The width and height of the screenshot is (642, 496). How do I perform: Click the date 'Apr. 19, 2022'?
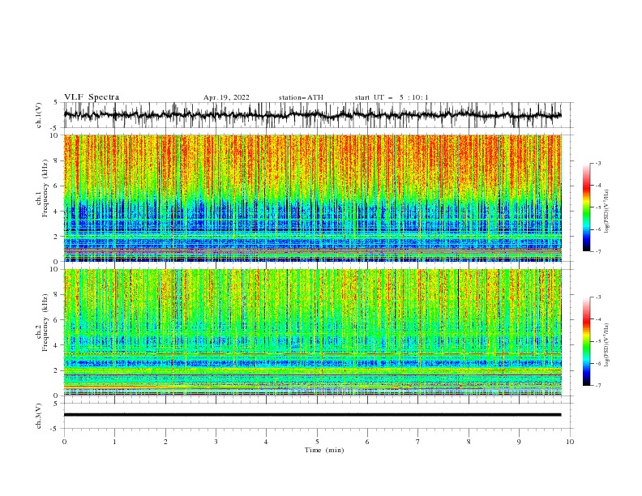coord(226,97)
